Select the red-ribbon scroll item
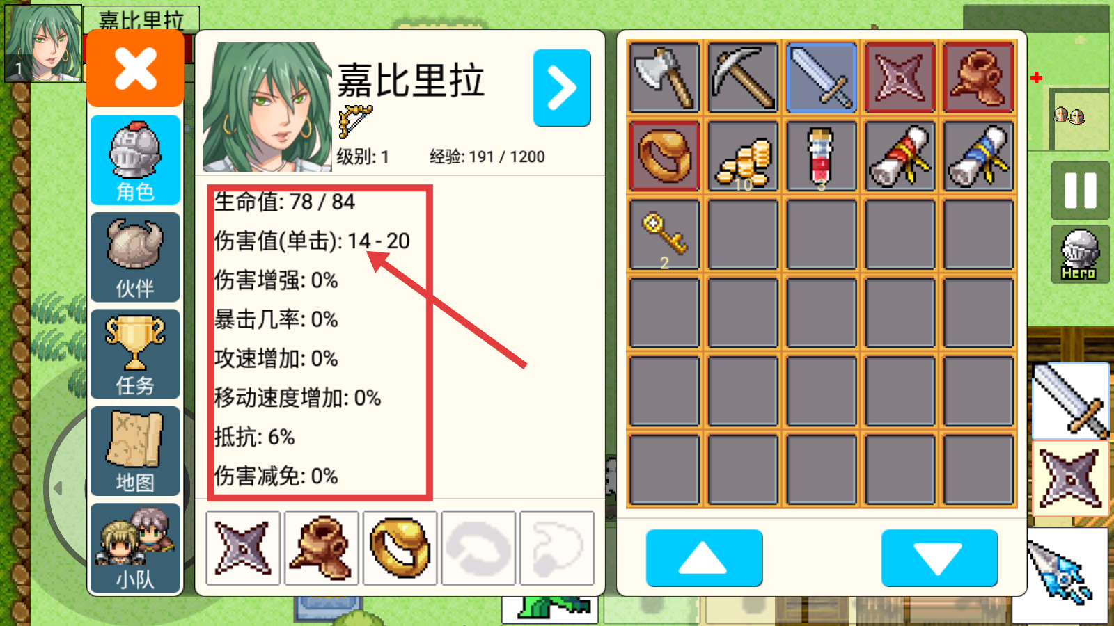Image resolution: width=1114 pixels, height=626 pixels. pyautogui.click(x=900, y=155)
